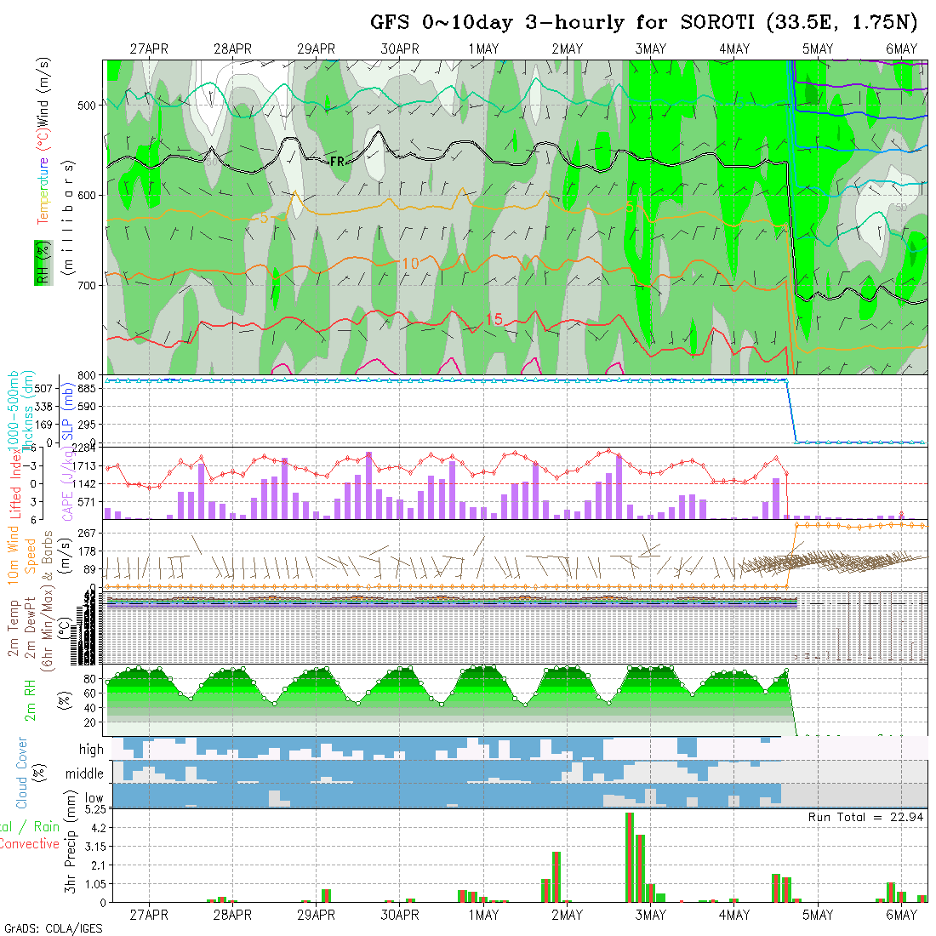Screen dimensions: 936x936
Task: Select the Run Total = 22.94 text
Action: click(x=865, y=817)
